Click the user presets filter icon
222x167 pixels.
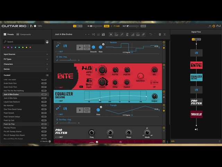(x=47, y=42)
